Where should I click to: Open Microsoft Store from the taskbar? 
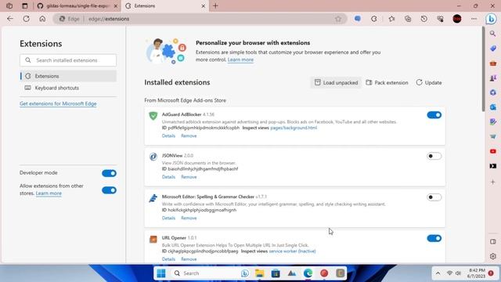pyautogui.click(x=276, y=273)
